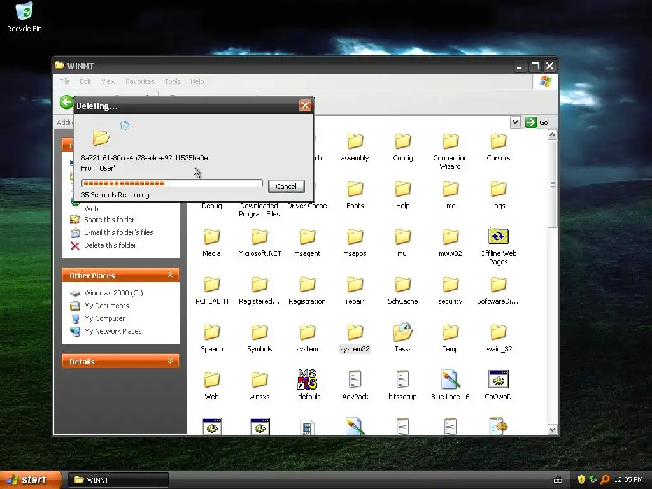
Task: Click the Start button
Action: tap(30, 479)
